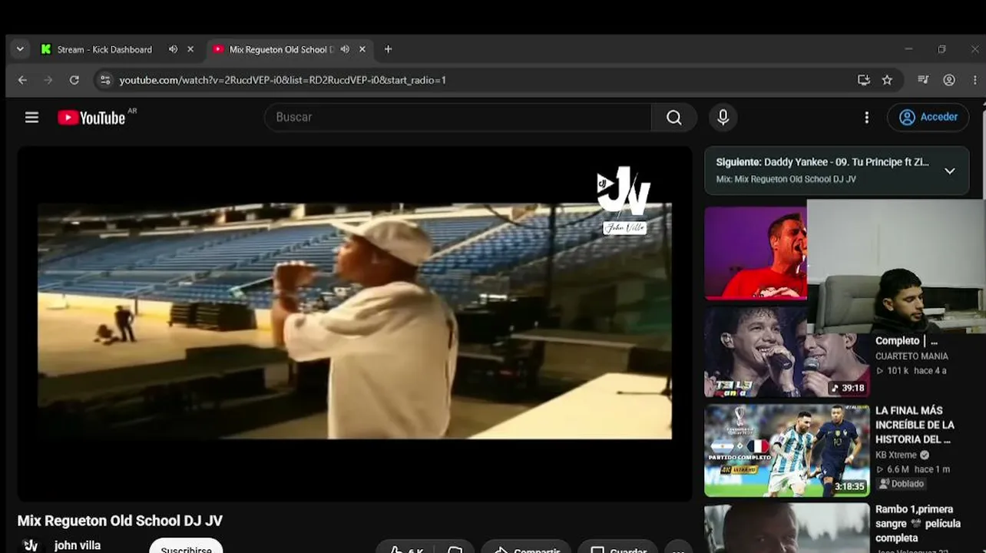Click the '6.6 M hace 1 m' stats text
The width and height of the screenshot is (986, 553).
tap(912, 469)
